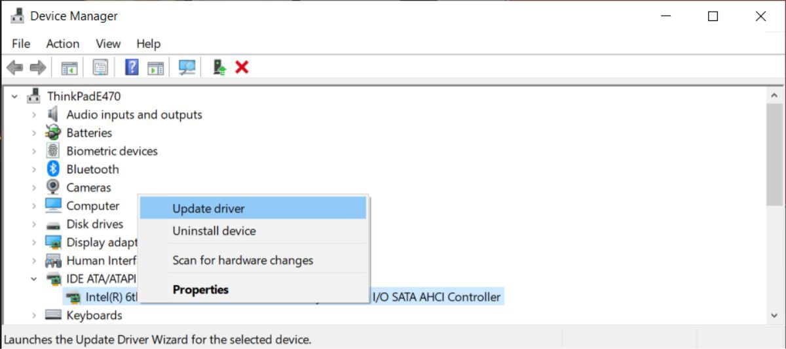Viewport: 786px width, 349px height.
Task: Open the View menu
Action: pyautogui.click(x=108, y=44)
